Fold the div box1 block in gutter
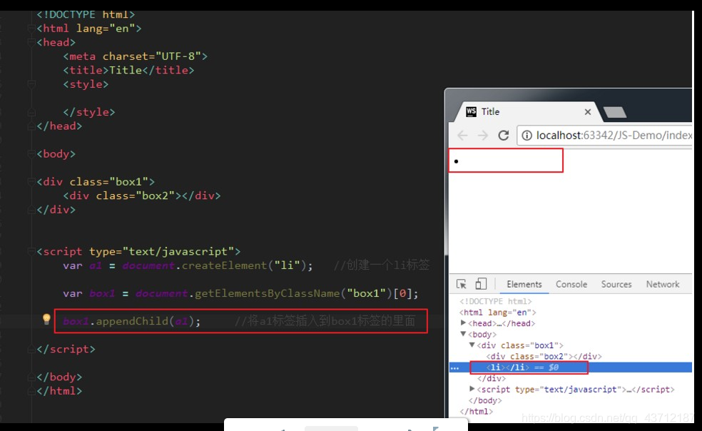Image resolution: width=702 pixels, height=431 pixels. [31, 181]
